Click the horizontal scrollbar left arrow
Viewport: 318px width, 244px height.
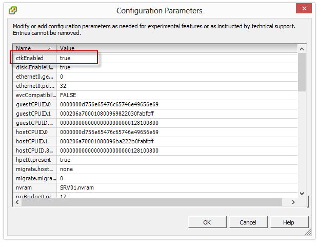click(x=17, y=202)
